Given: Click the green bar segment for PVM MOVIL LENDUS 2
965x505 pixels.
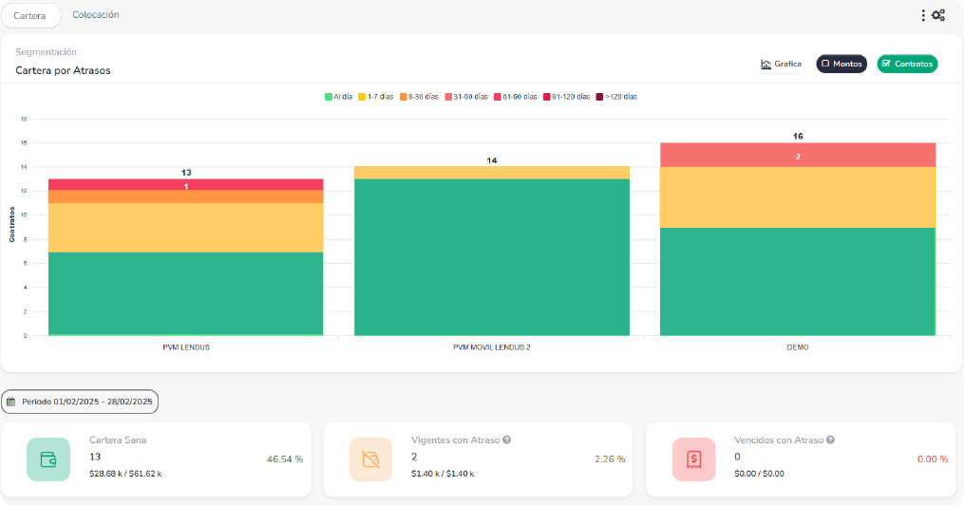Looking at the screenshot, I should coord(491,256).
